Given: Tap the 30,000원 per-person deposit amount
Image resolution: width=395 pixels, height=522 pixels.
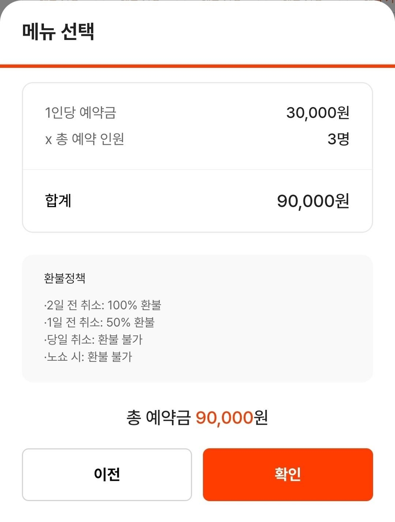Looking at the screenshot, I should 318,113.
